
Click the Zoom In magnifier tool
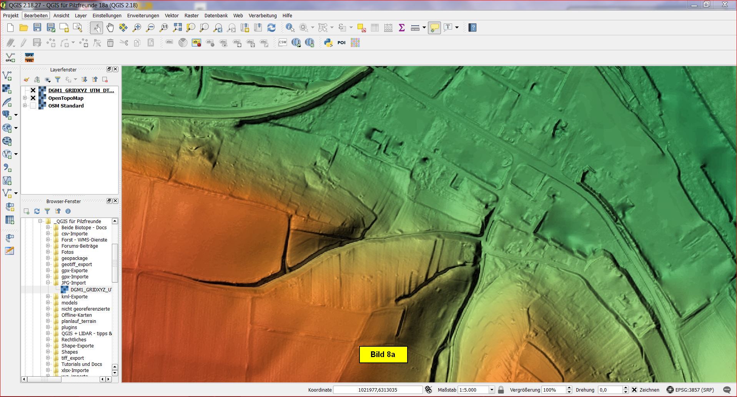(137, 28)
